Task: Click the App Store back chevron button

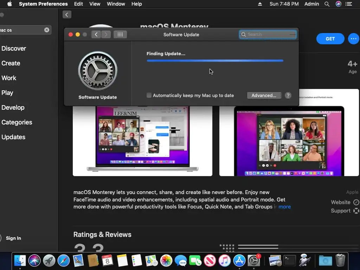Action: [67, 15]
